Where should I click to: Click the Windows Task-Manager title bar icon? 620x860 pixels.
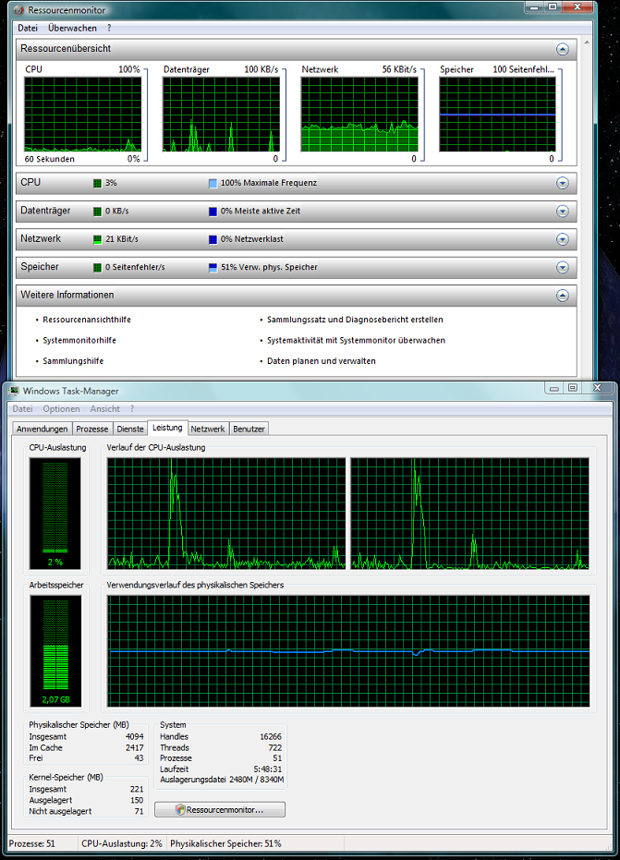point(13,391)
